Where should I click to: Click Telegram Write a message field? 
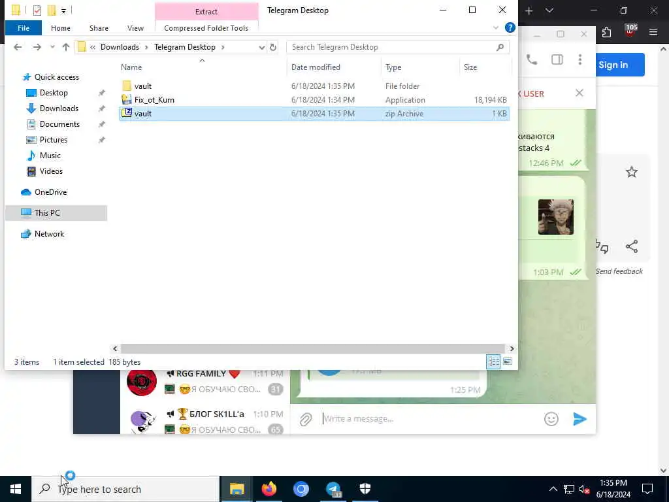pyautogui.click(x=429, y=419)
